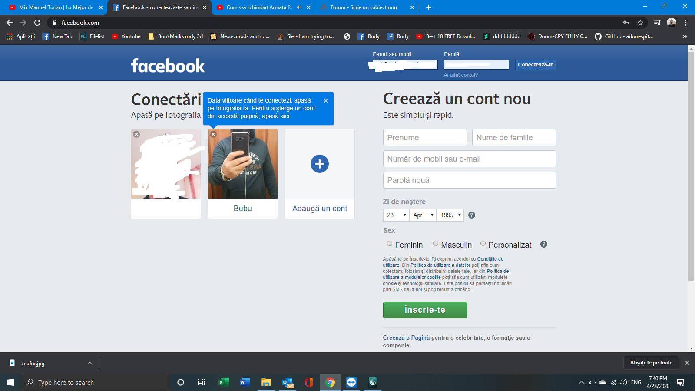
Task: Mute the Armata tab audio icon
Action: (x=299, y=7)
